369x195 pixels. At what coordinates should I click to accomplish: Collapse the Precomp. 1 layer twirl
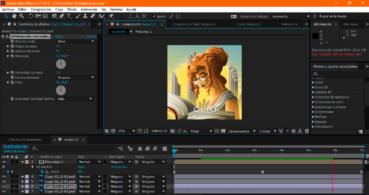[23, 162]
